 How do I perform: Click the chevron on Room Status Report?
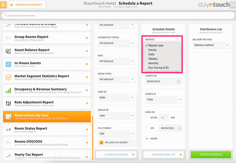tap(87, 130)
